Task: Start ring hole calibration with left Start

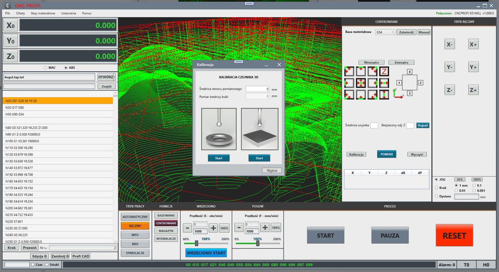Action: point(218,158)
